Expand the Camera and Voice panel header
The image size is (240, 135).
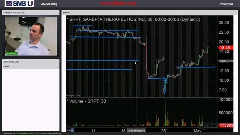point(31,12)
